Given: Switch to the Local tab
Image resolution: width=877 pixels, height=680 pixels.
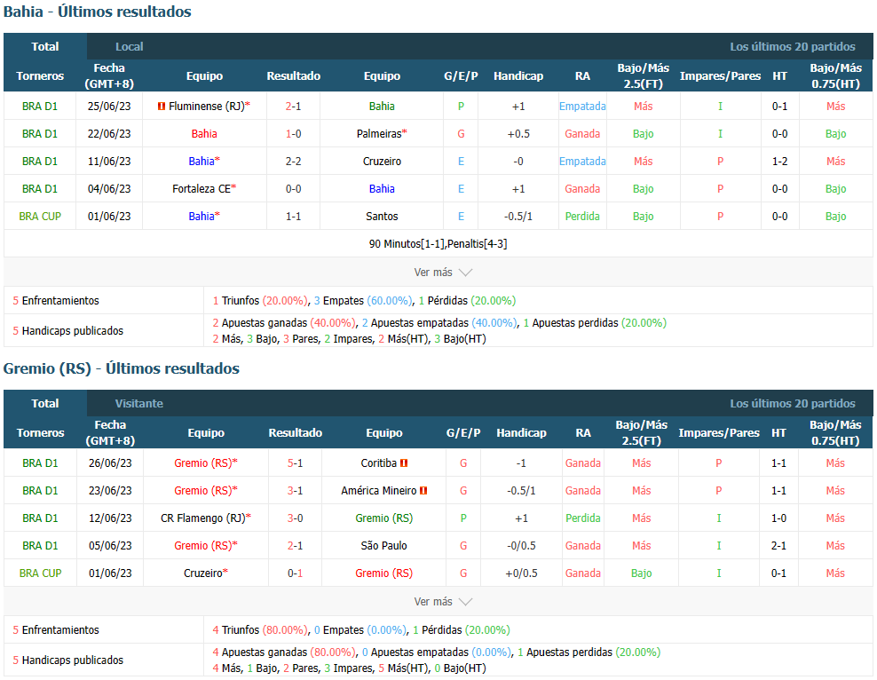Looking at the screenshot, I should [130, 46].
